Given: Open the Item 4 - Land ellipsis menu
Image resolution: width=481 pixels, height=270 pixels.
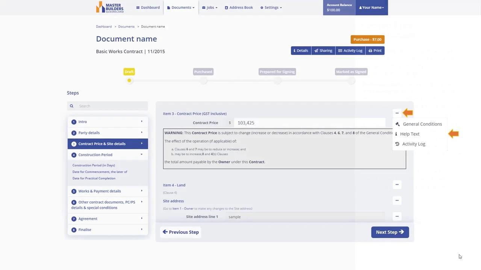Looking at the screenshot, I should [x=397, y=184].
